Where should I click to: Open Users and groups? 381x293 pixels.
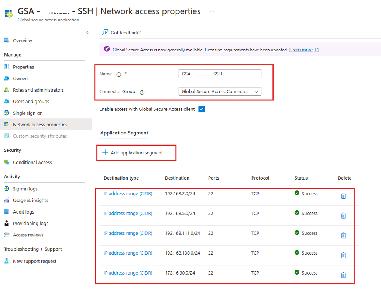point(31,102)
